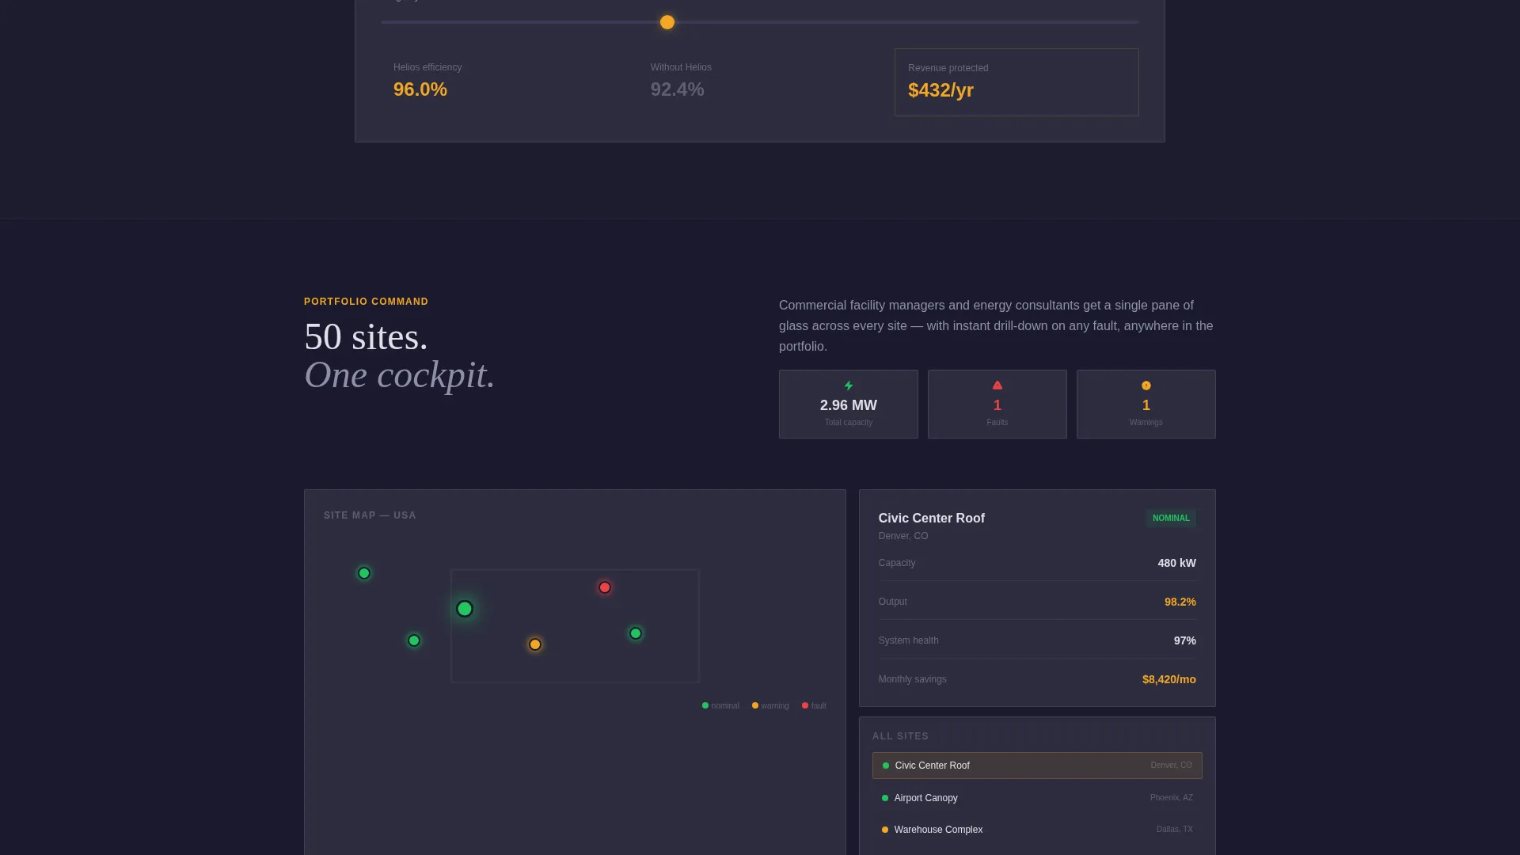This screenshot has width=1520, height=855.
Task: Click the Faults count card
Action: [x=997, y=404]
